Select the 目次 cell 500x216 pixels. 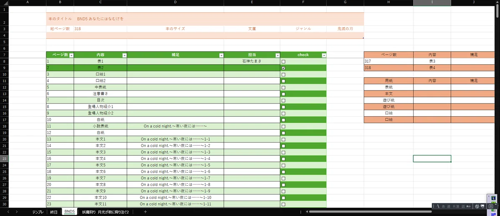[x=100, y=101]
